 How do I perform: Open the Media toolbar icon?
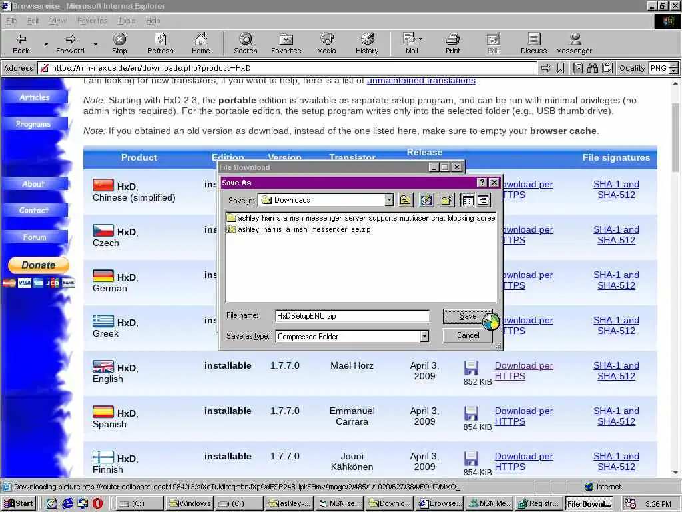coord(326,43)
